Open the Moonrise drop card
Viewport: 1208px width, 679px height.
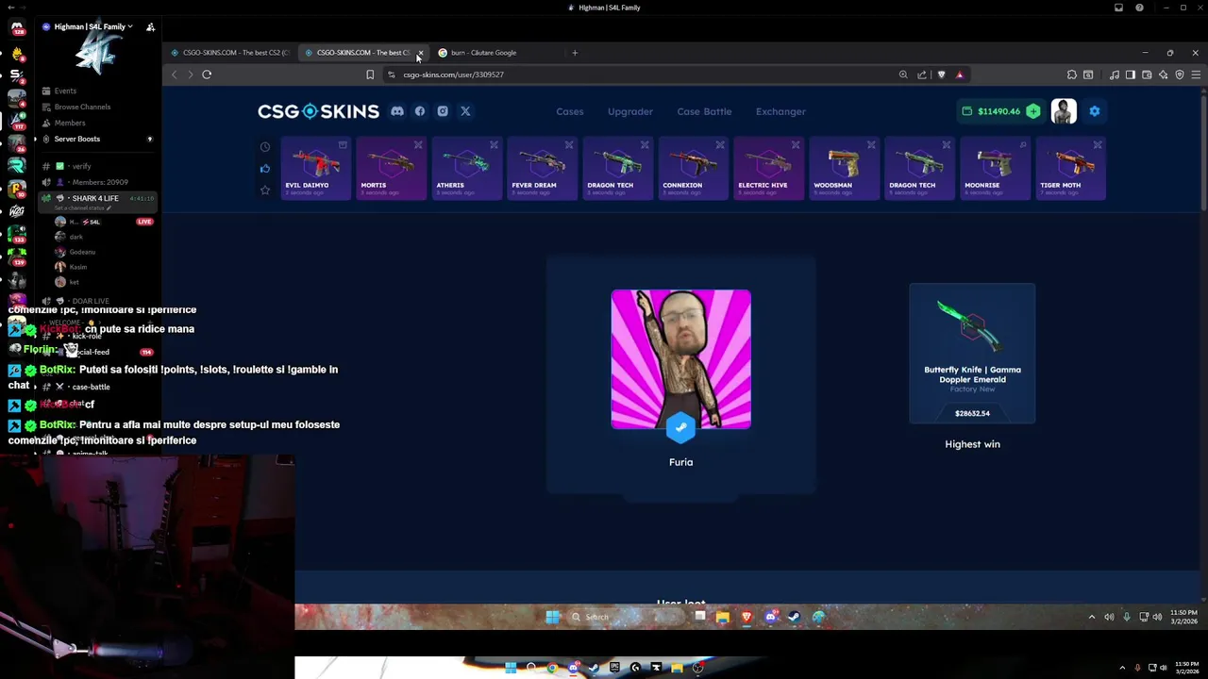point(995,169)
